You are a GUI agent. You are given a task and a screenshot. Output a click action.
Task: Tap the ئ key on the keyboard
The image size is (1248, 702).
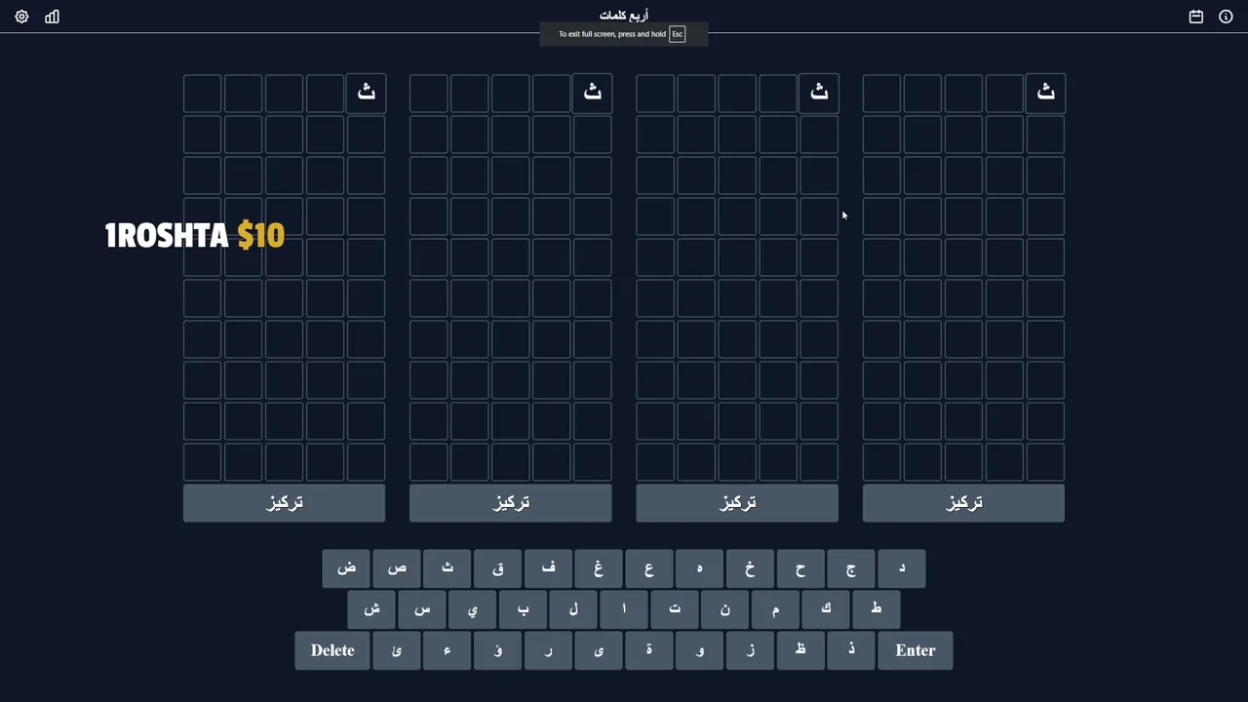[x=397, y=650]
